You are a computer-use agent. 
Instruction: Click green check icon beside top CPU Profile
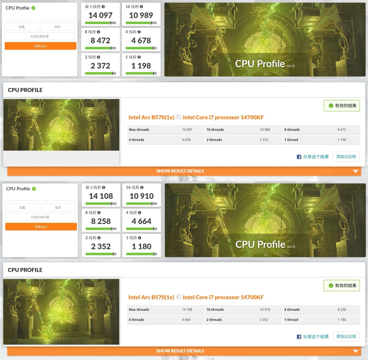33,8
